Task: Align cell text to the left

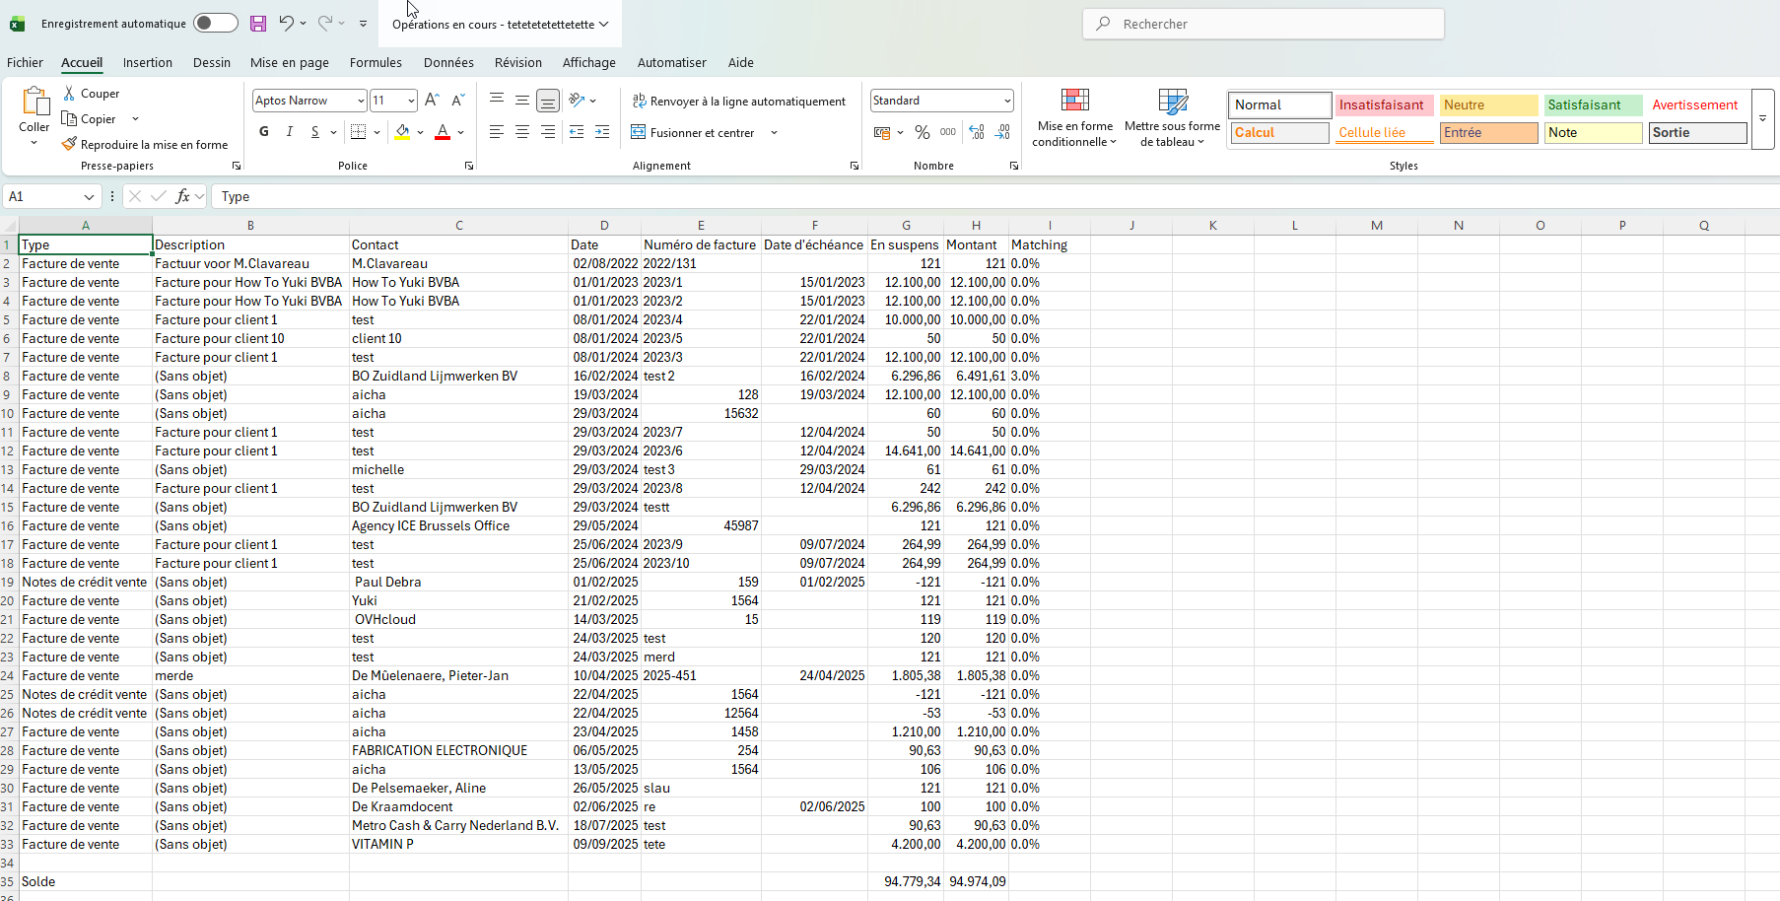Action: click(x=497, y=132)
